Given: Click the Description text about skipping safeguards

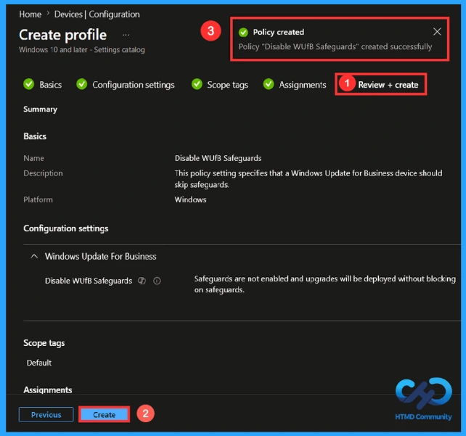Looking at the screenshot, I should [x=308, y=178].
